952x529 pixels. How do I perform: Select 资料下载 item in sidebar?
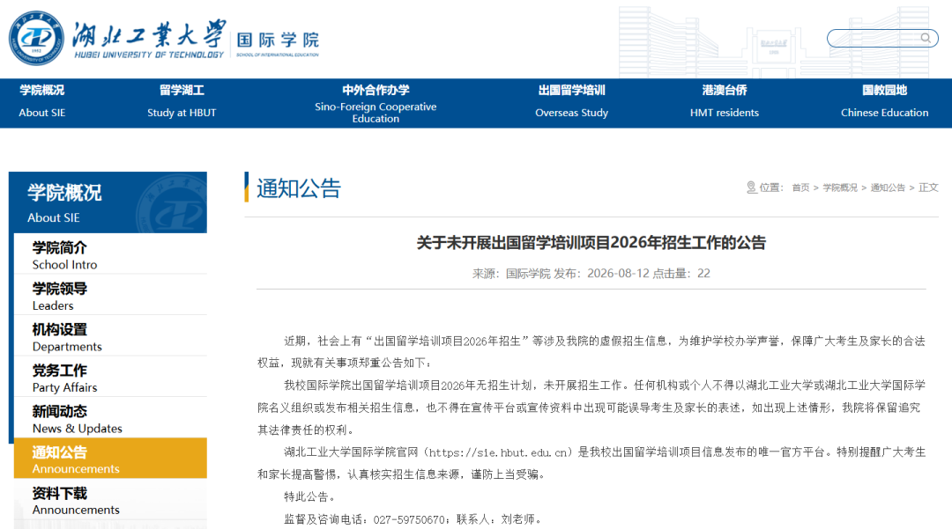coord(110,500)
